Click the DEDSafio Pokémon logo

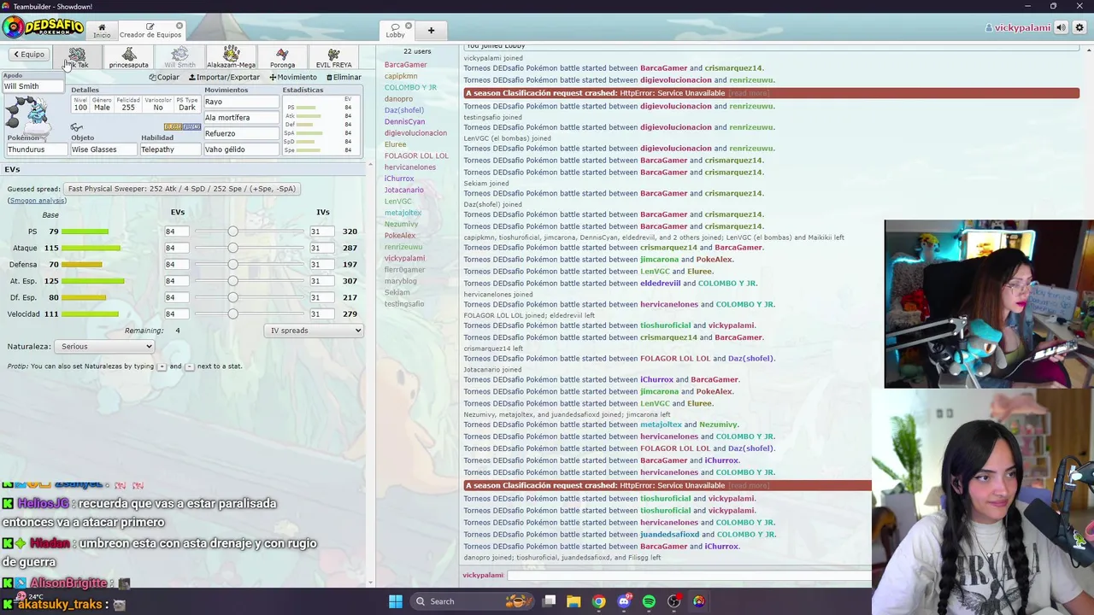coord(43,27)
